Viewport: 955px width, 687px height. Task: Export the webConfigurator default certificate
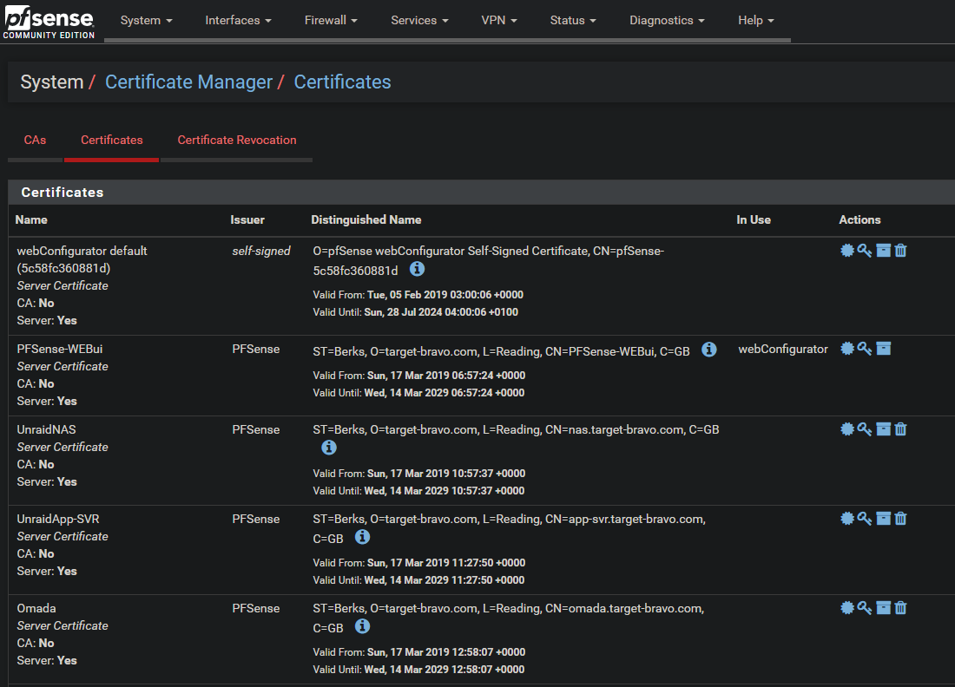click(846, 250)
